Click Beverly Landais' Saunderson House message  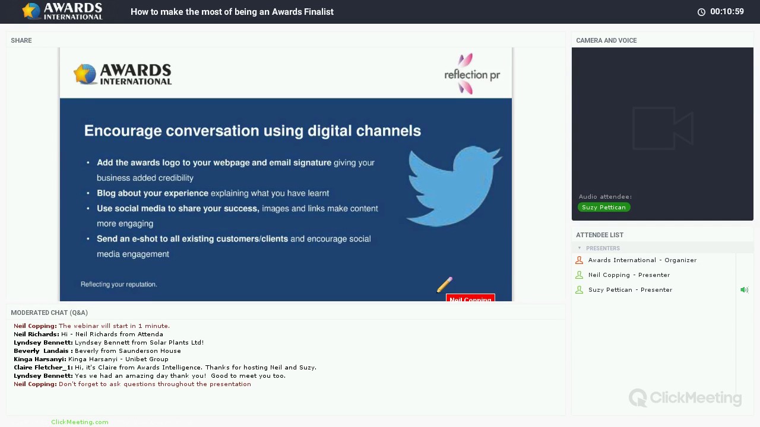click(x=97, y=350)
